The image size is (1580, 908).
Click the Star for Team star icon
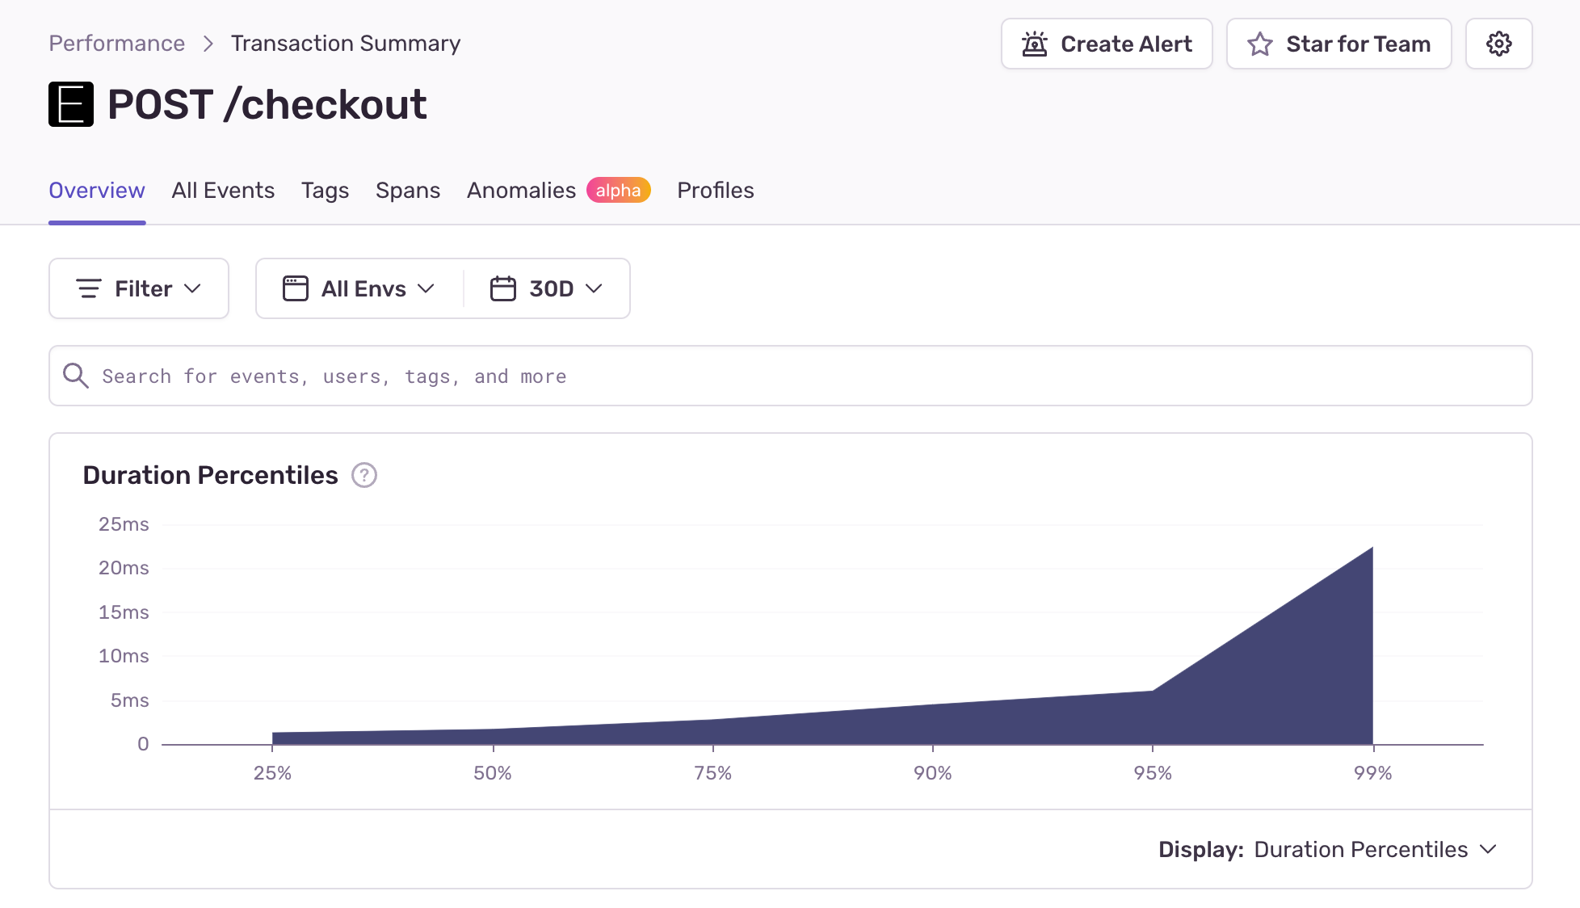point(1259,44)
